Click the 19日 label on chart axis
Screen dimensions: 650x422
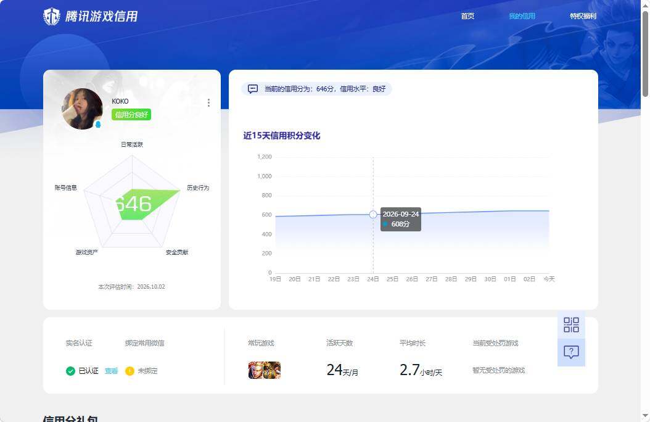[275, 279]
